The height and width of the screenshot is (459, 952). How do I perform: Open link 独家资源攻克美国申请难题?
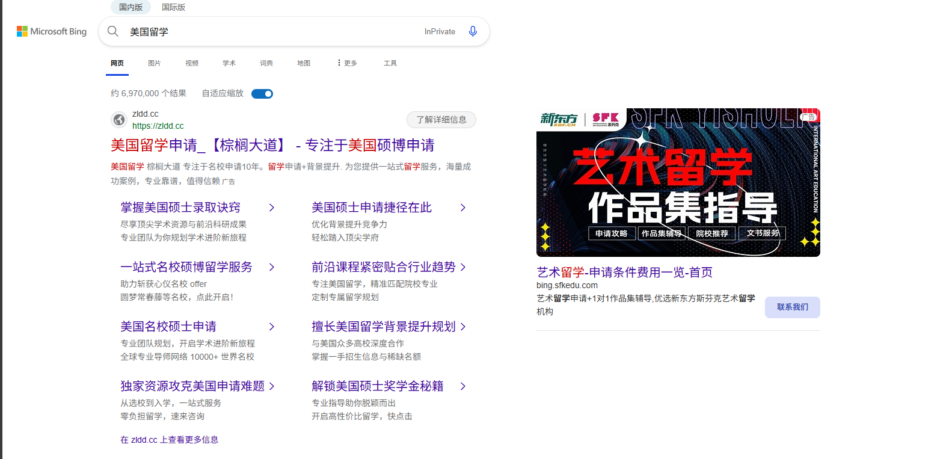192,386
